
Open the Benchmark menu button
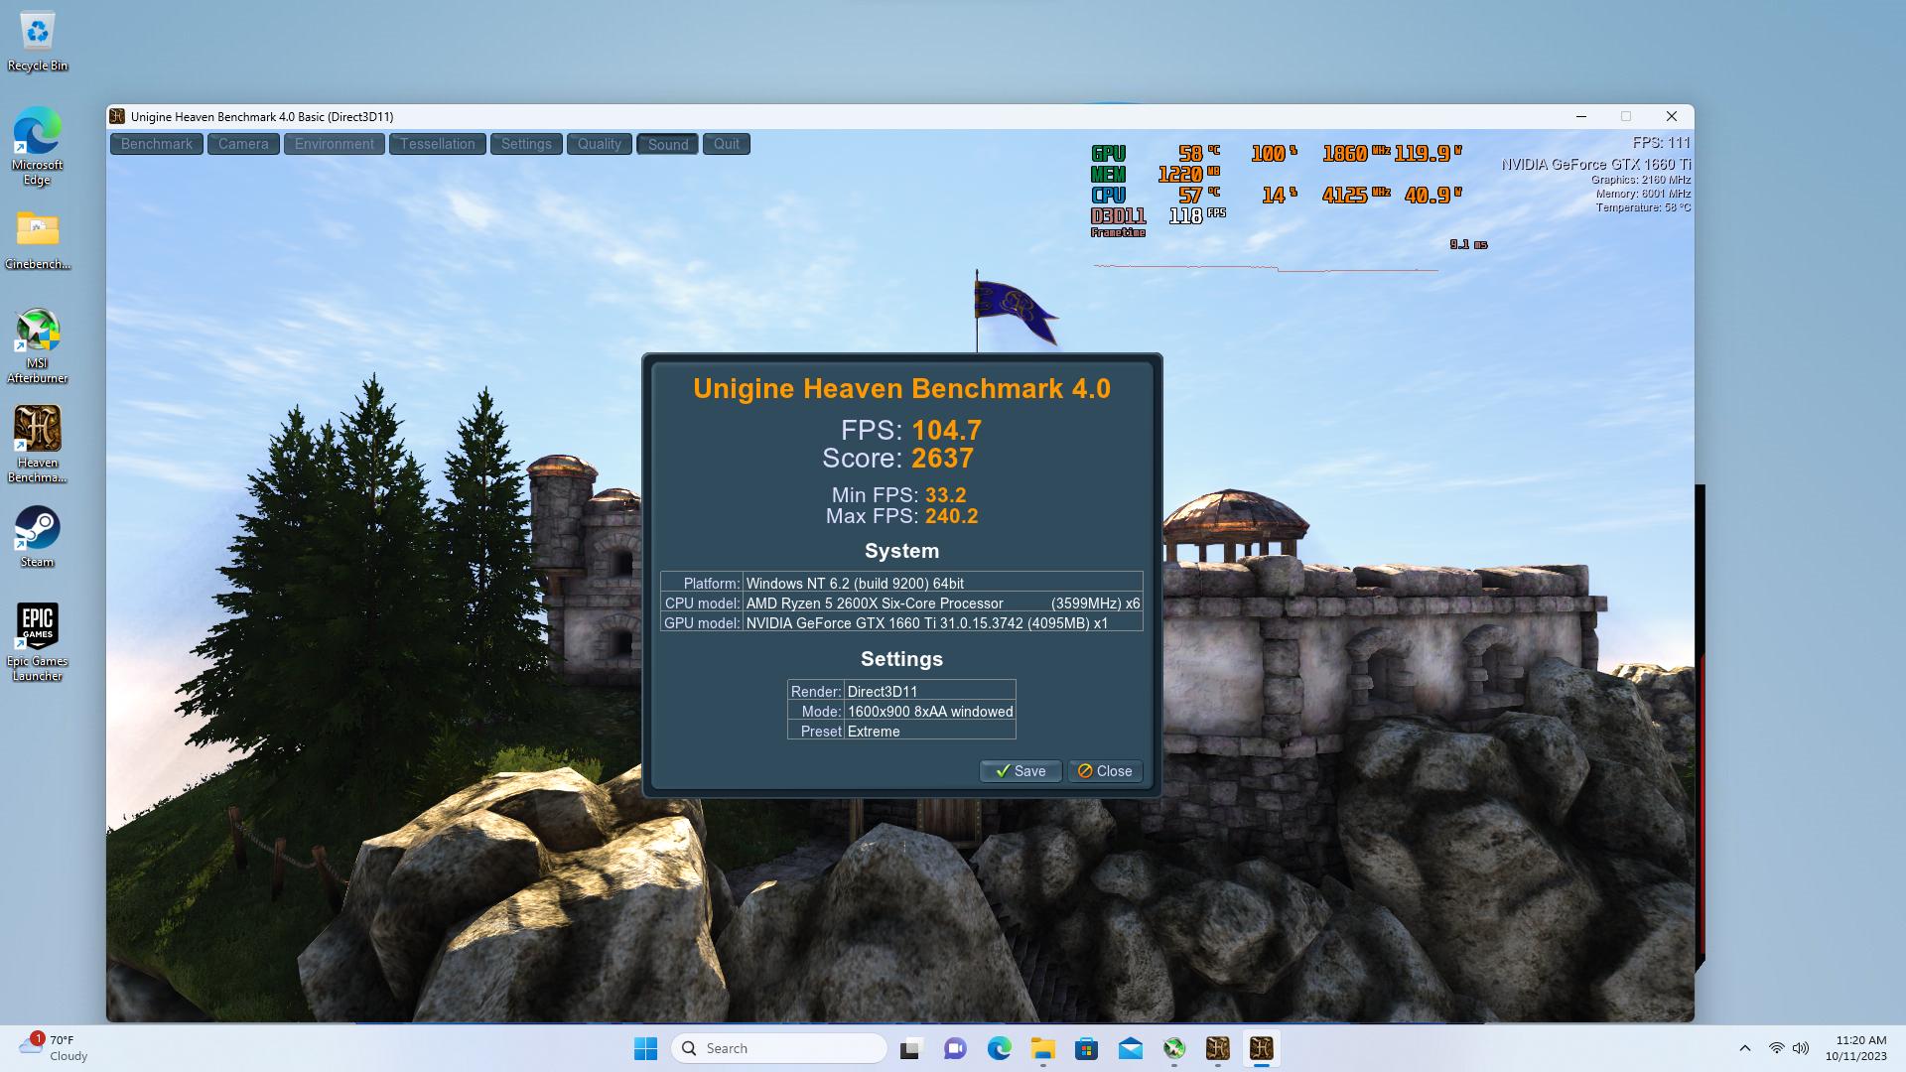tap(157, 144)
